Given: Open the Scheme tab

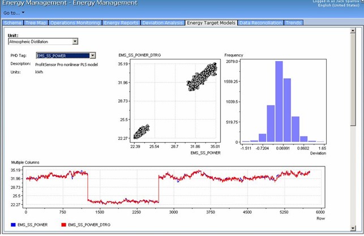Looking at the screenshot, I should tap(13, 23).
